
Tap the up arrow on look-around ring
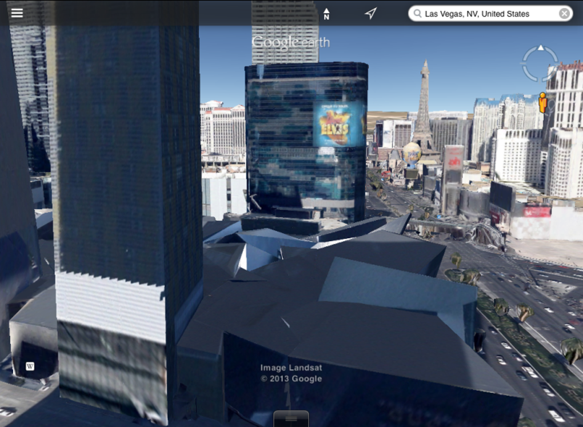click(x=541, y=48)
